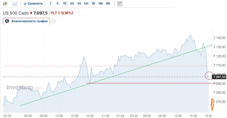Click the plus icon next to Сравнить

coord(25,4)
